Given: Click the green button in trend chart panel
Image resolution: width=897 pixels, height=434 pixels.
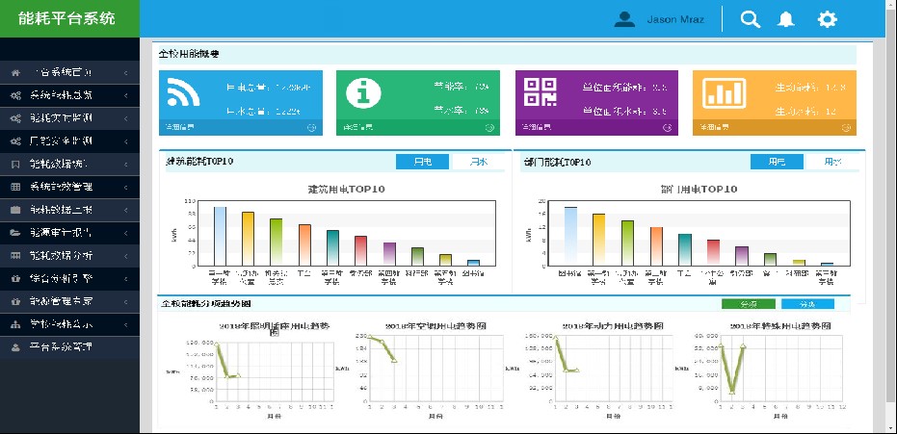Looking at the screenshot, I should (x=748, y=304).
